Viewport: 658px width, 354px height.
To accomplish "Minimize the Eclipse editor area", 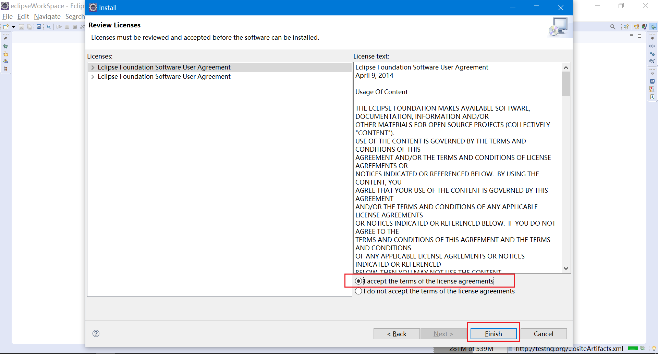I will coord(632,36).
